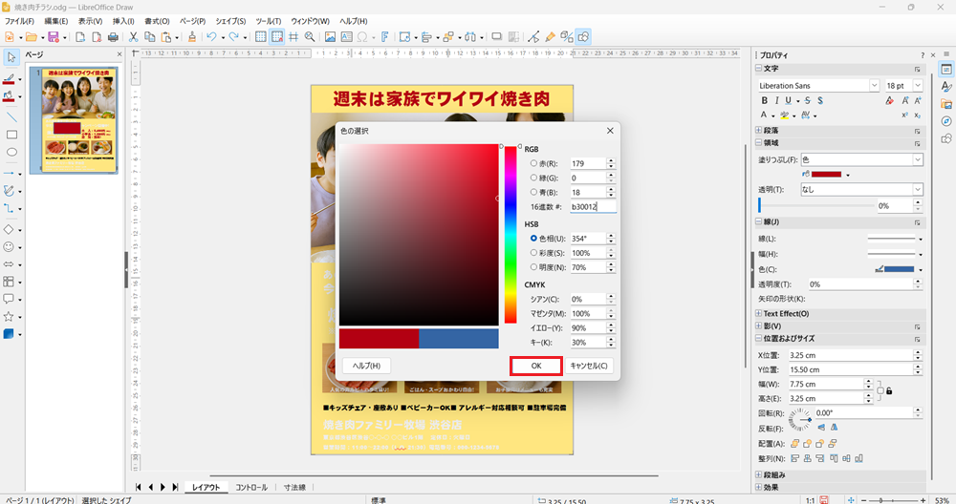Image resolution: width=956 pixels, height=504 pixels.
Task: Select the 彩度(S) radio button
Action: tap(533, 253)
